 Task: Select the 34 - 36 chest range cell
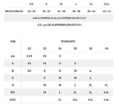[x=61, y=11]
